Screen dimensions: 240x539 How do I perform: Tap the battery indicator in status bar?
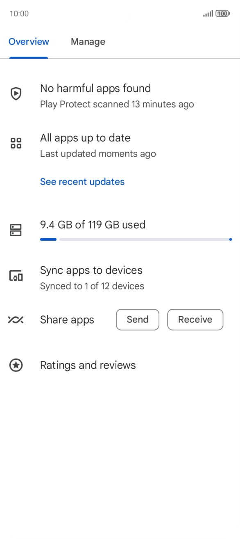coord(223,14)
